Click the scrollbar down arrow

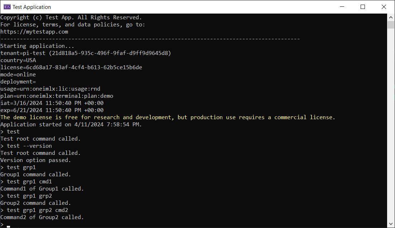pos(391,224)
